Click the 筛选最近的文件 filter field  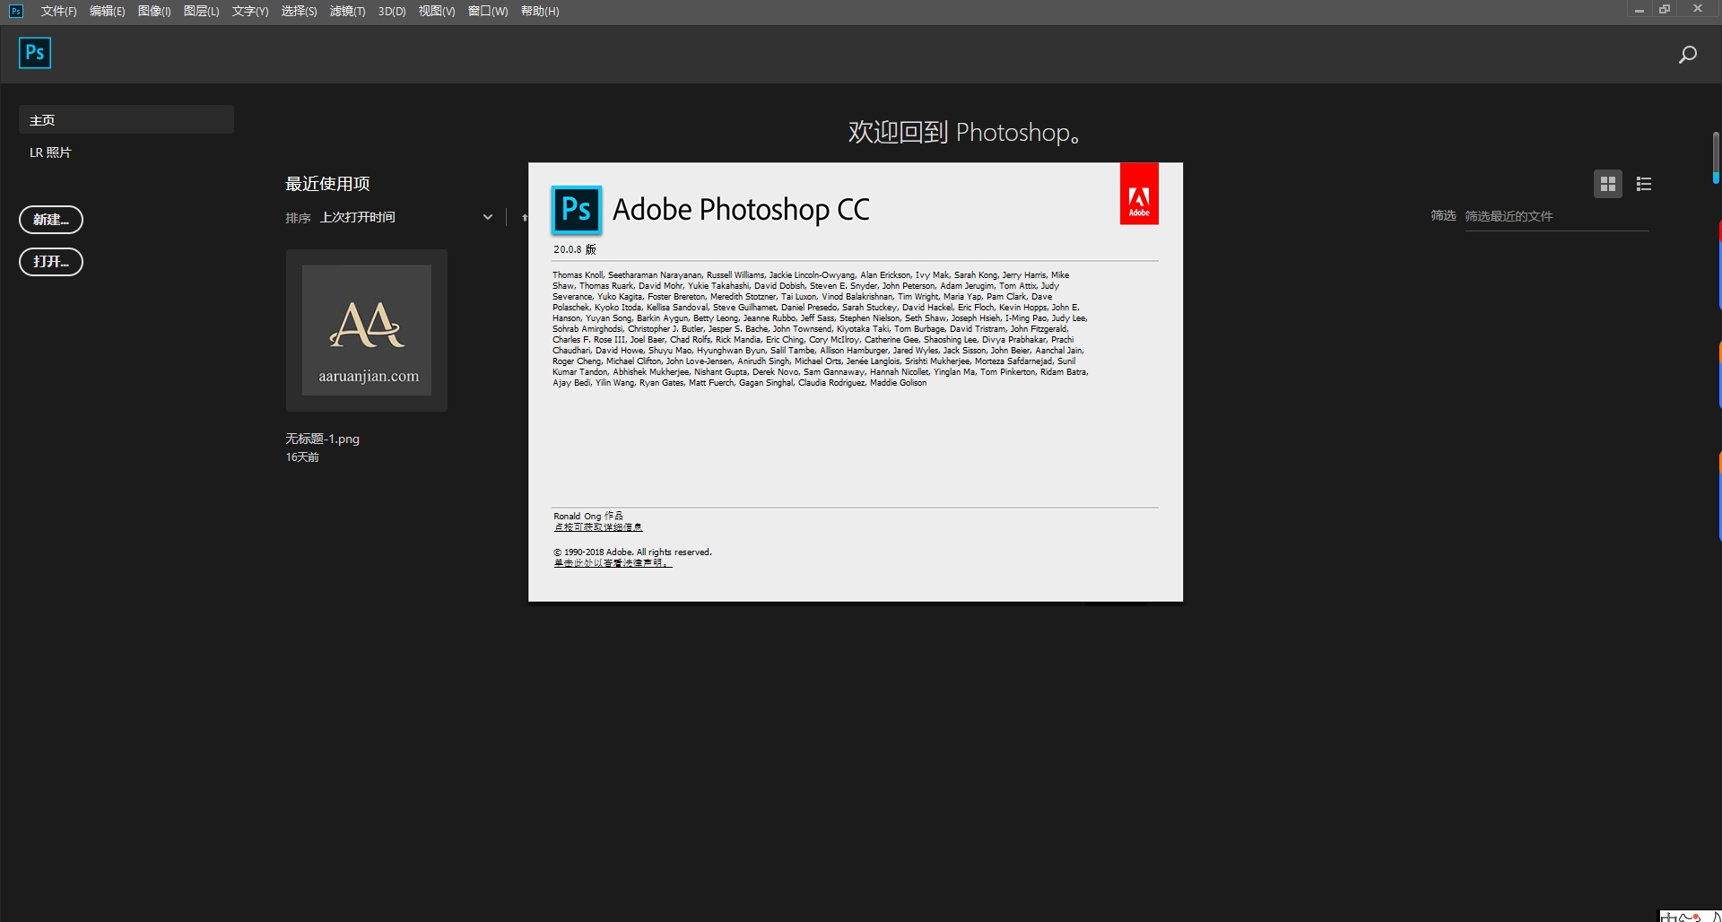[1555, 216]
